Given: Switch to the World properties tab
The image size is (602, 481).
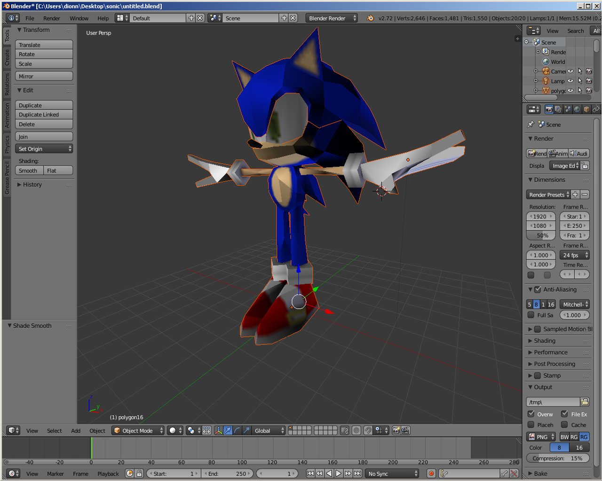Looking at the screenshot, I should (x=577, y=109).
